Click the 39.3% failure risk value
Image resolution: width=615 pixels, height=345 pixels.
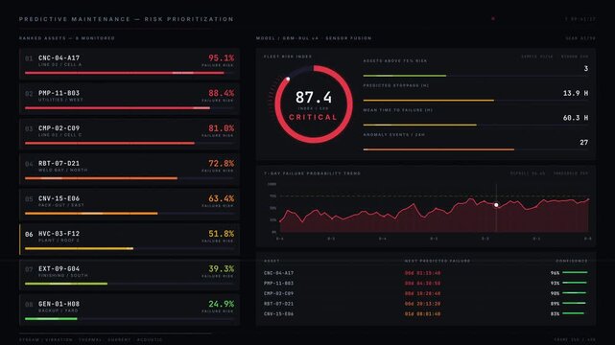[222, 268]
